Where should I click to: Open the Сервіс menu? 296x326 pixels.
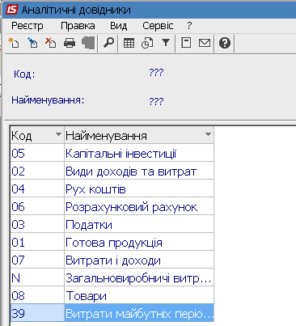point(158,26)
